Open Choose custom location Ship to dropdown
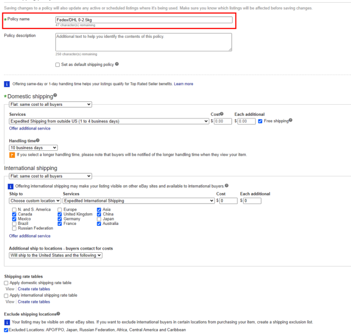351x334 pixels. (35, 201)
